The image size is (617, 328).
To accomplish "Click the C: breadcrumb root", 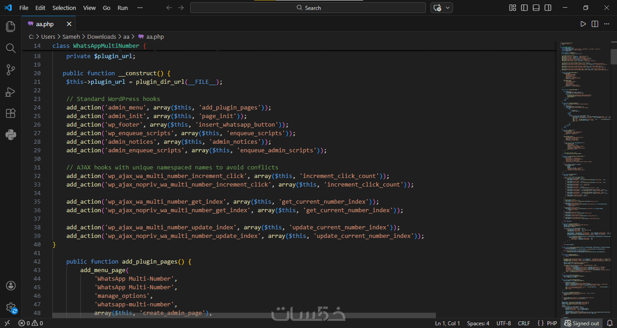I will (31, 36).
